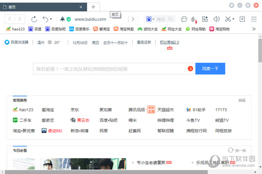Click the 百度浏览器 logo link

[x=17, y=42]
